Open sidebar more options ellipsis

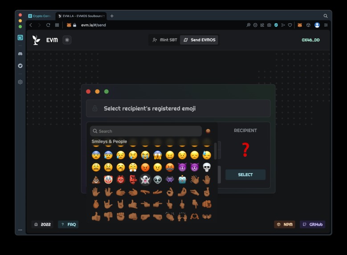[x=20, y=230]
